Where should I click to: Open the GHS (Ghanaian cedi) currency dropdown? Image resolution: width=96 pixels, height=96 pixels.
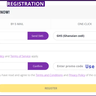(x=75, y=36)
